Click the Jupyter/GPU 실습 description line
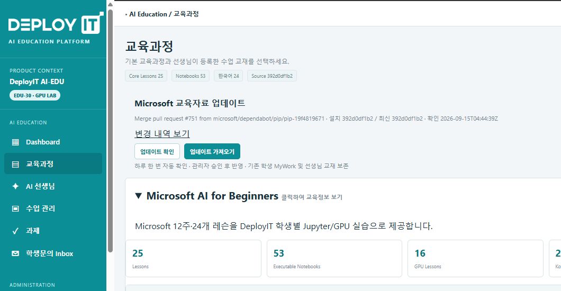Viewport: 561px width, 291px height. tap(284, 226)
